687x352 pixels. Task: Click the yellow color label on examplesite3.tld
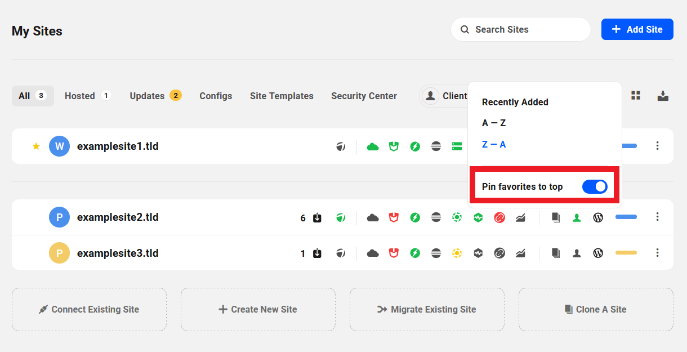[x=626, y=253]
